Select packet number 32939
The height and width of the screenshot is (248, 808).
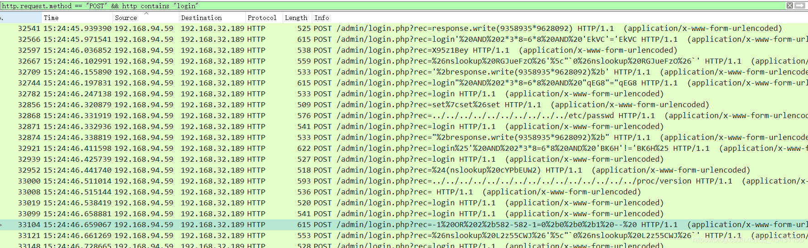tap(404, 159)
